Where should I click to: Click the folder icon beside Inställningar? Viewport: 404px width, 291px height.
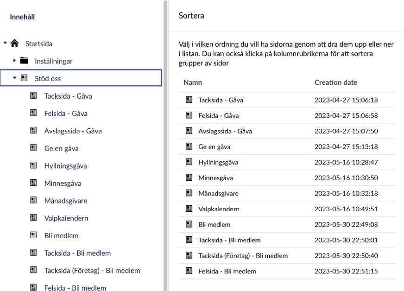click(x=24, y=61)
